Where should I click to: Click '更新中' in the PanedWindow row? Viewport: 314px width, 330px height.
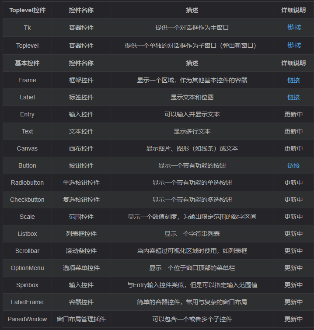tap(293, 319)
